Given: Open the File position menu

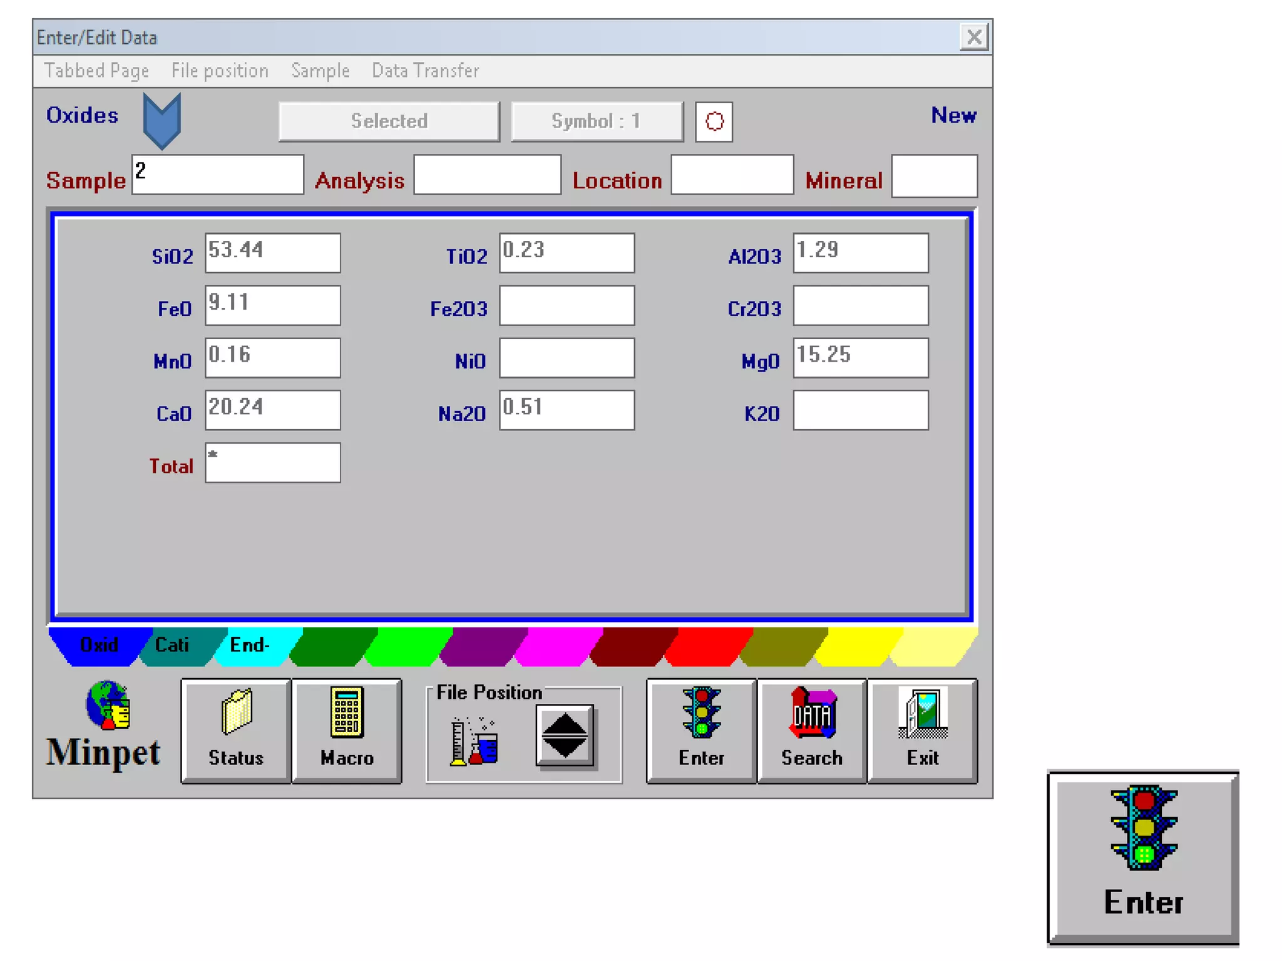Looking at the screenshot, I should pyautogui.click(x=220, y=71).
